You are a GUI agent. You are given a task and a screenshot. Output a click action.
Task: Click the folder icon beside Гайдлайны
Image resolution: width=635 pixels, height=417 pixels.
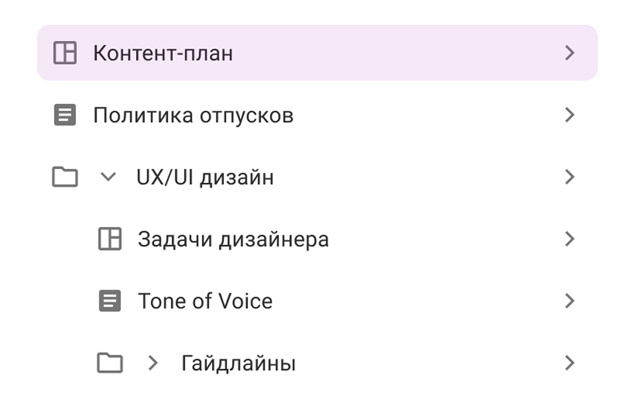[x=110, y=363]
